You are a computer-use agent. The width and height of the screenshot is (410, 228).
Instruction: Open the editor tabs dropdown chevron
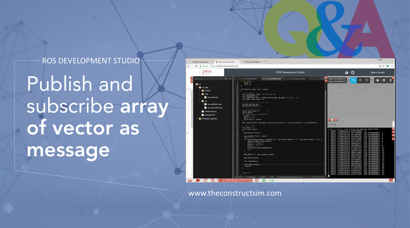point(321,79)
